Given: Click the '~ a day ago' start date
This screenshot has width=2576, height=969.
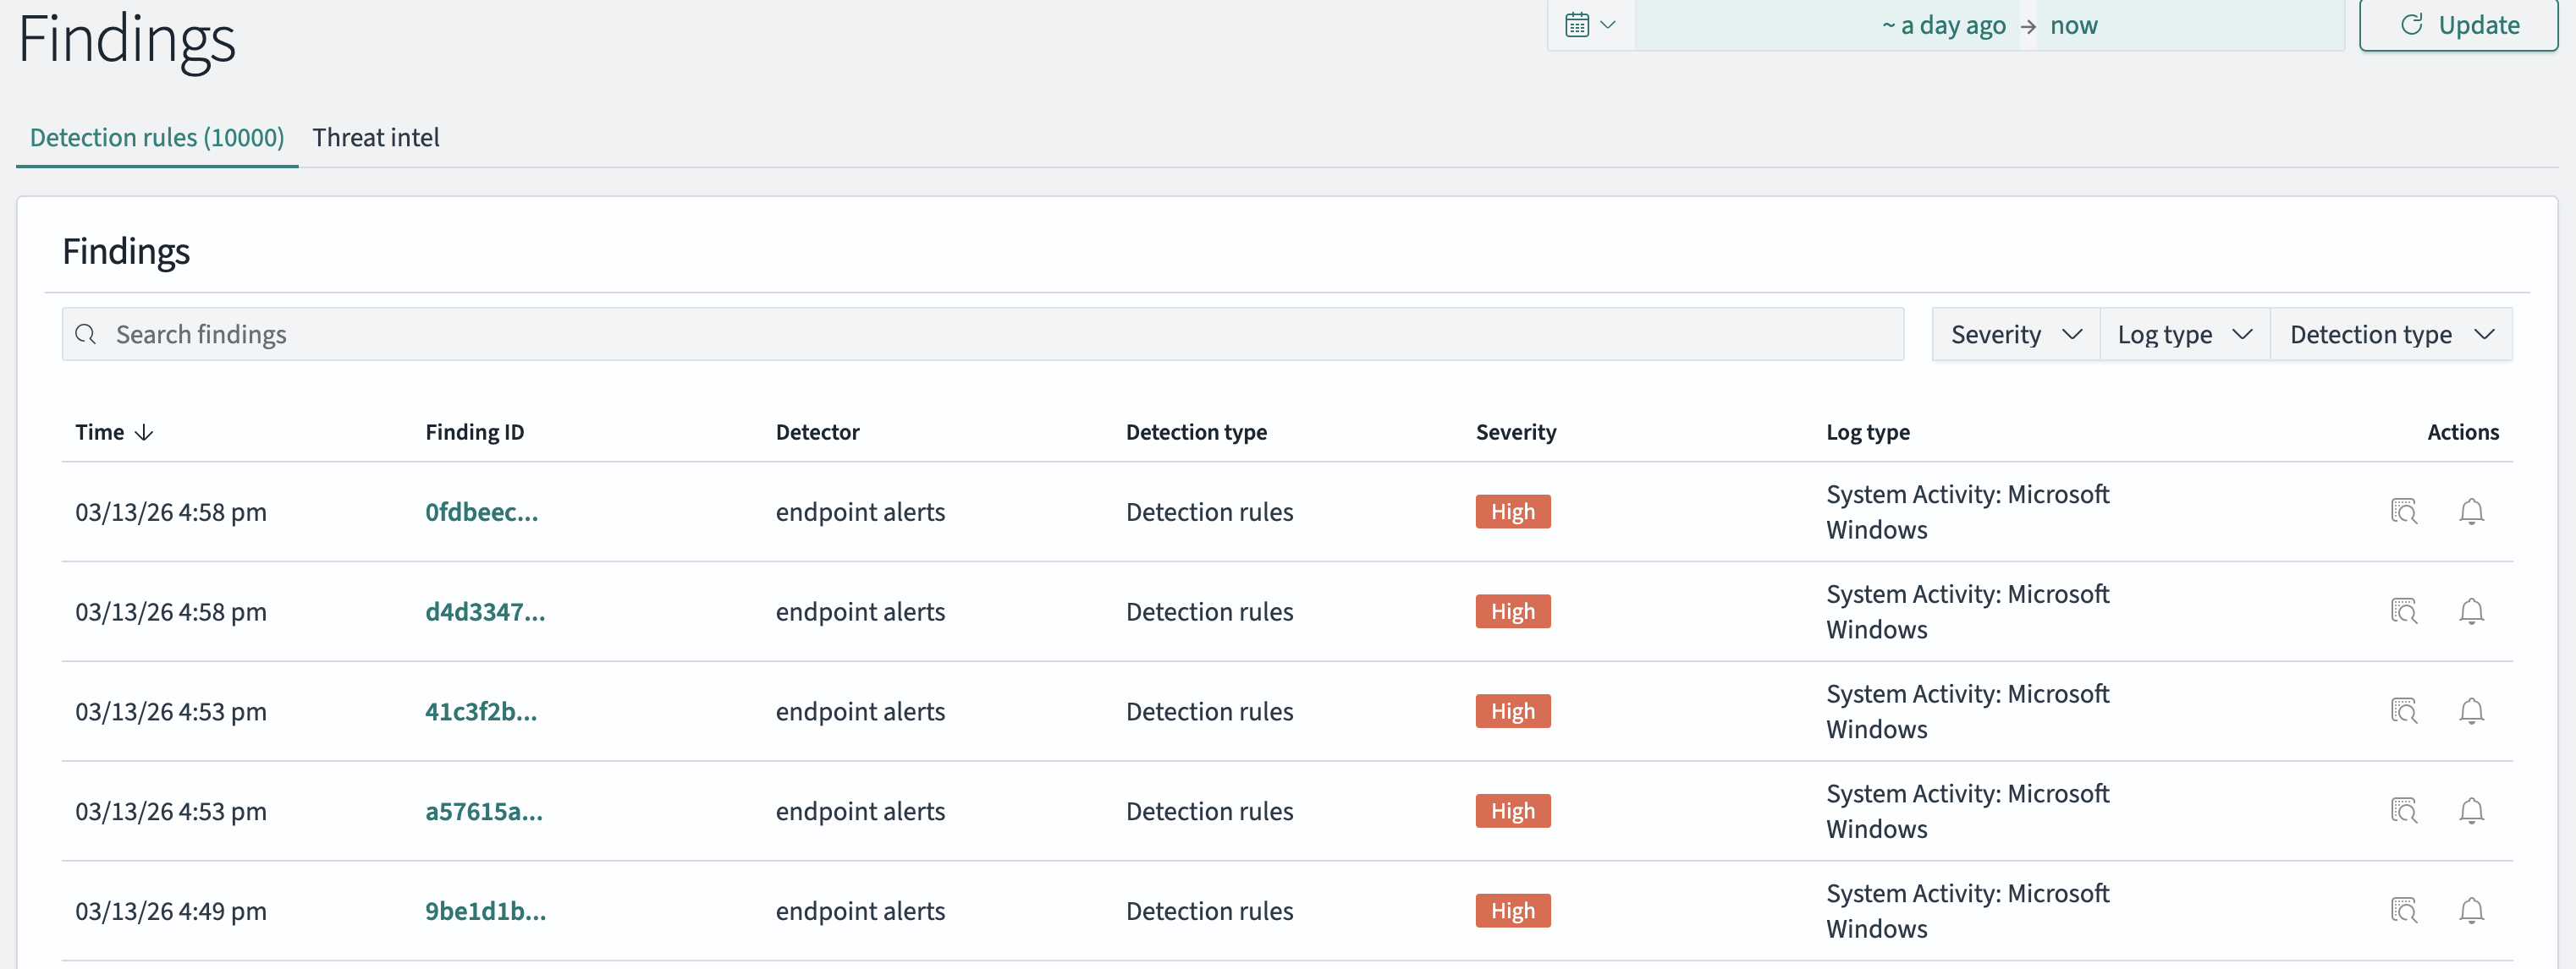Looking at the screenshot, I should pyautogui.click(x=1943, y=25).
